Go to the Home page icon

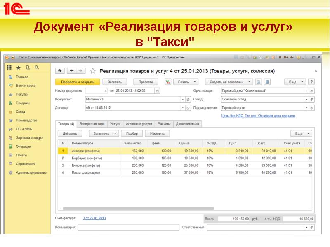[60, 71]
